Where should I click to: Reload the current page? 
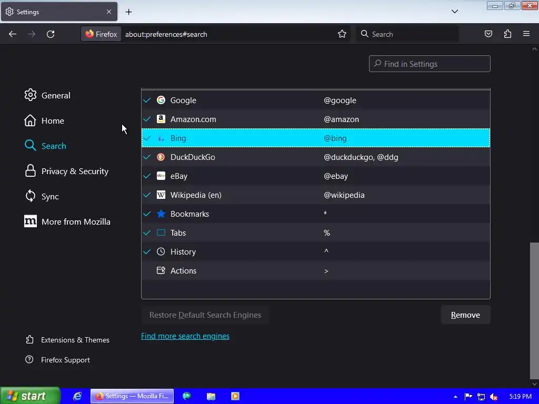click(x=51, y=34)
